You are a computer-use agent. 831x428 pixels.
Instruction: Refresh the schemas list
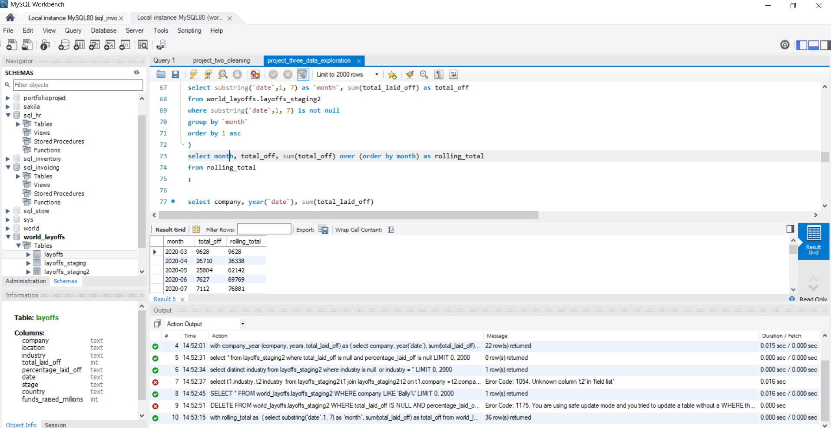coord(137,73)
